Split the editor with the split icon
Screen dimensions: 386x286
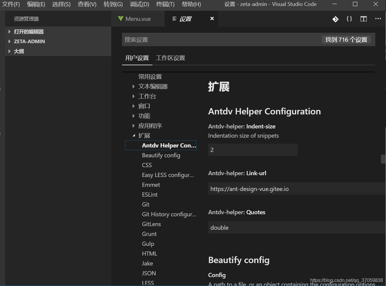pos(363,19)
